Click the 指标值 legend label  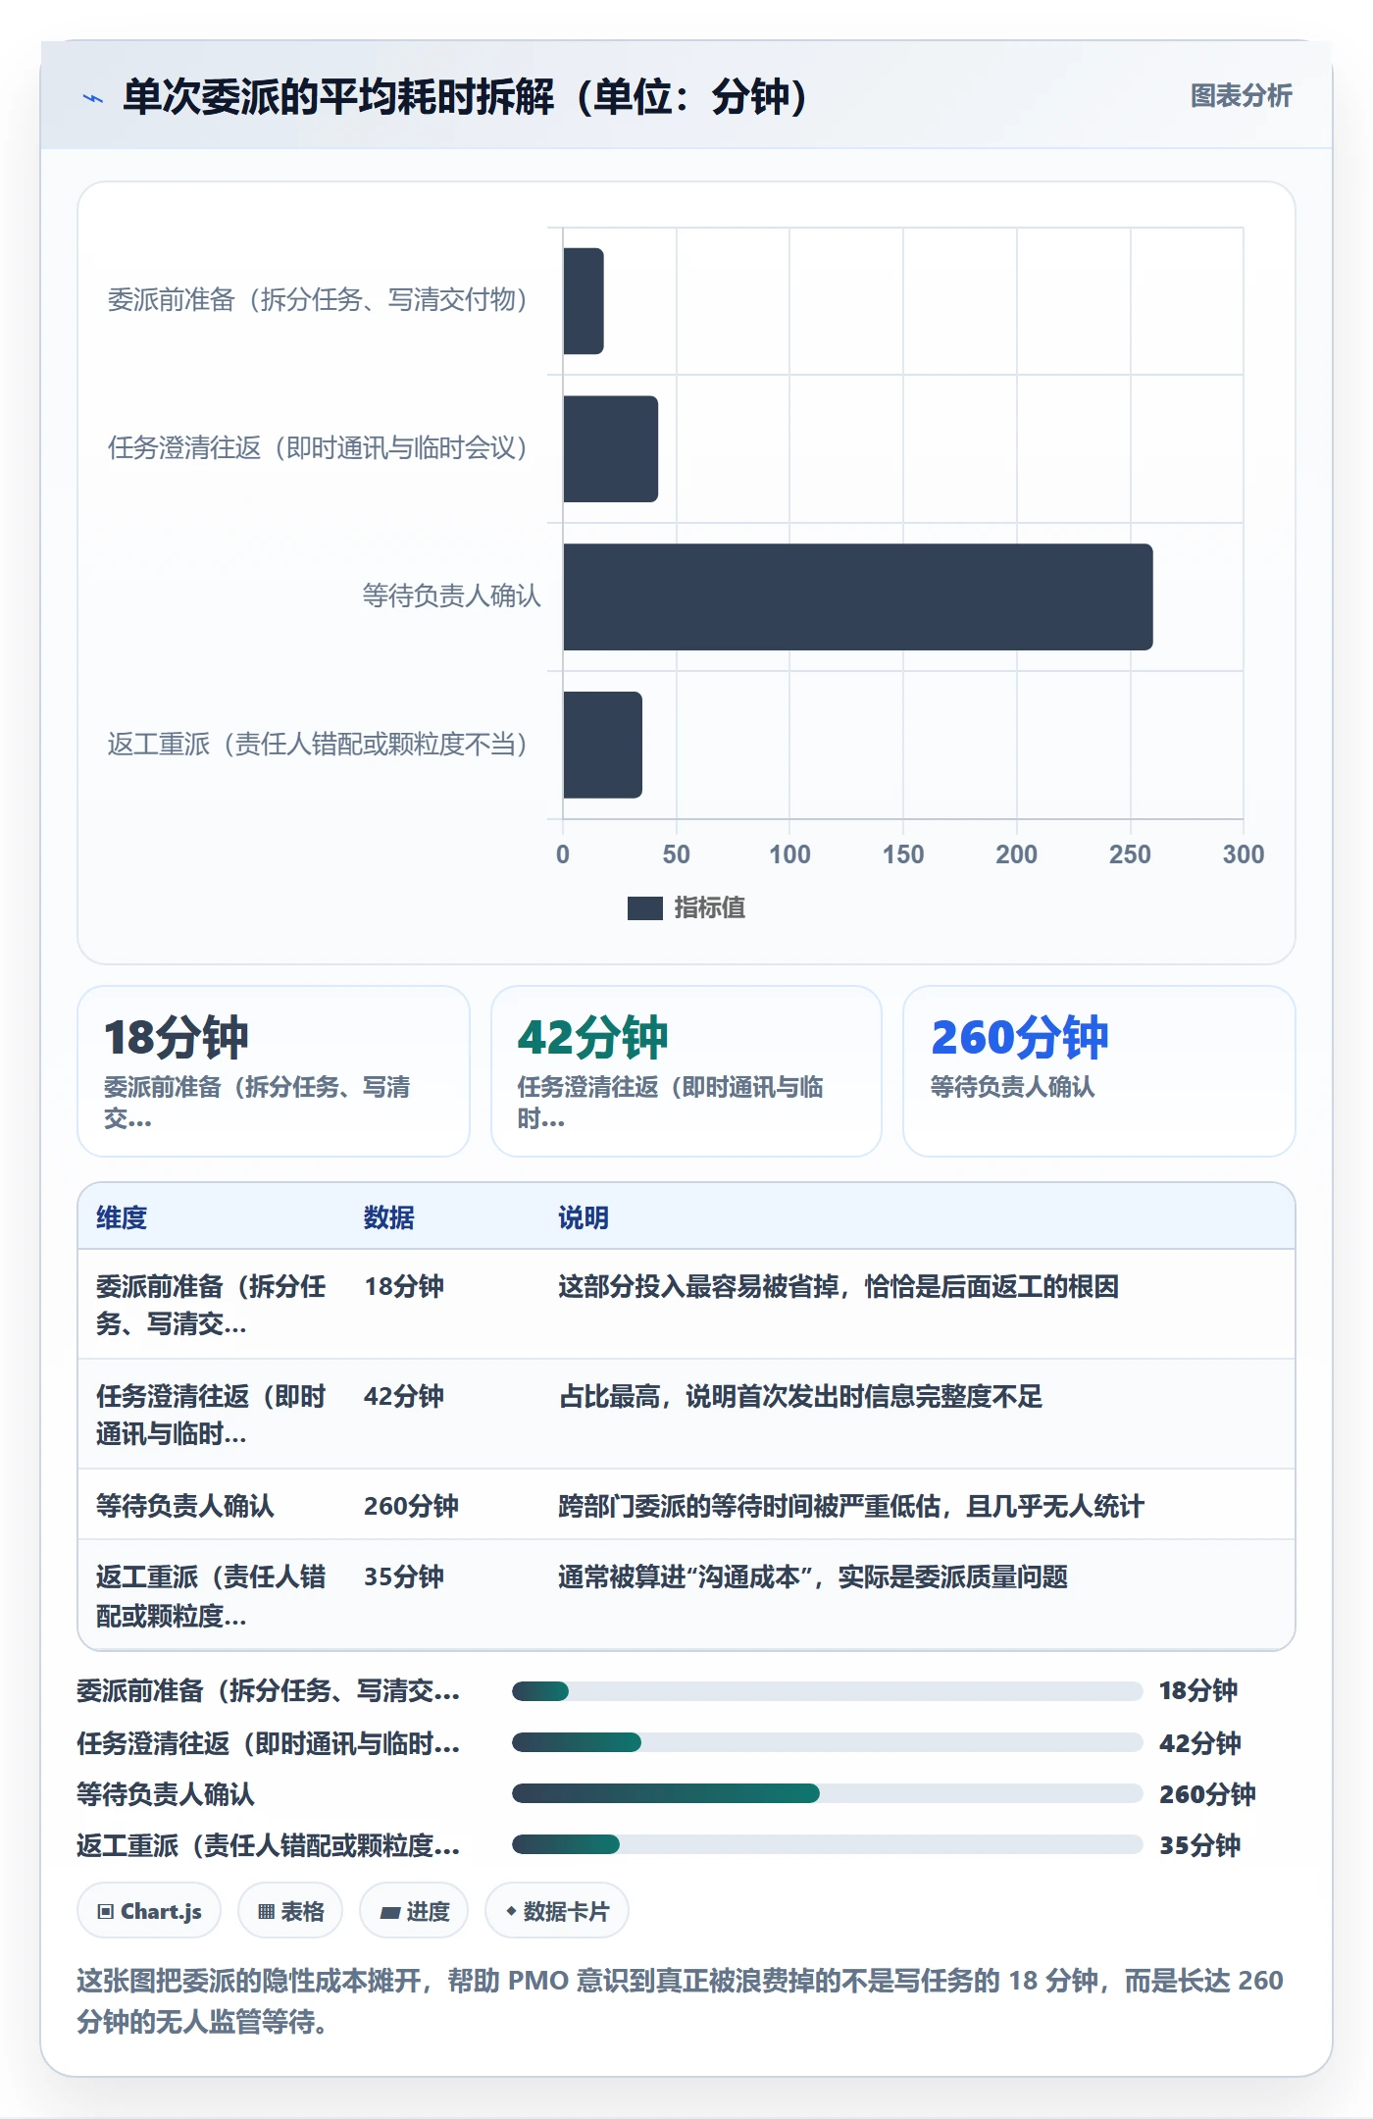[x=709, y=908]
